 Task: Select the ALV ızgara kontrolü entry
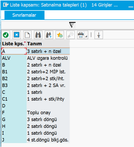click(x=36, y=58)
